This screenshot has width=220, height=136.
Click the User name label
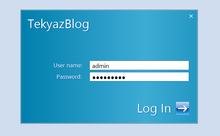point(68,65)
